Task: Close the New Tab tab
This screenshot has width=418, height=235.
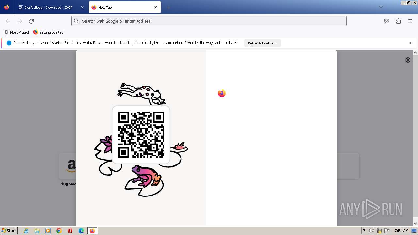Action: click(156, 7)
